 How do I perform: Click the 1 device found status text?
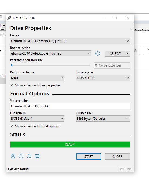click(18, 169)
